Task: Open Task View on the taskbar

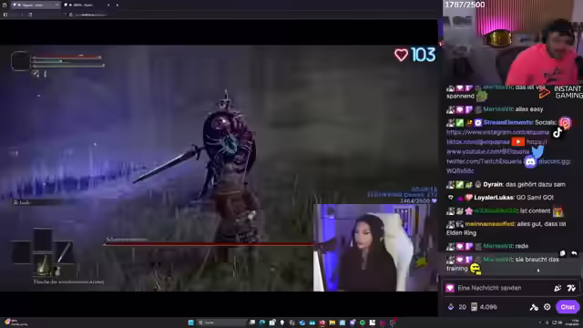Action: 252,323
